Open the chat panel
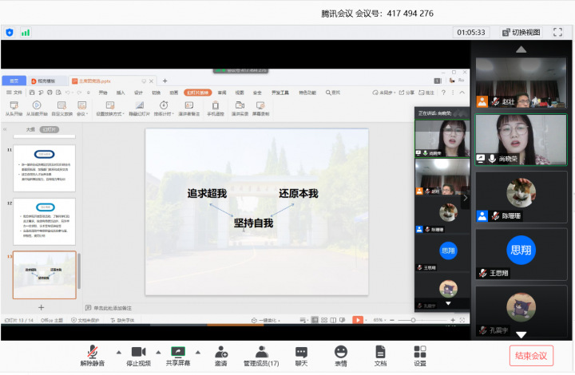The width and height of the screenshot is (575, 375). pyautogui.click(x=301, y=352)
